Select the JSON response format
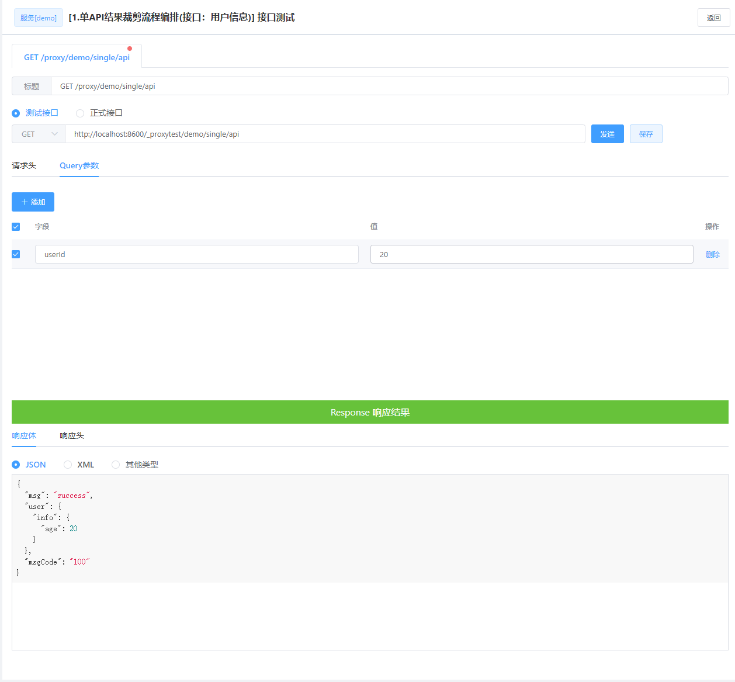The width and height of the screenshot is (735, 682). (16, 464)
